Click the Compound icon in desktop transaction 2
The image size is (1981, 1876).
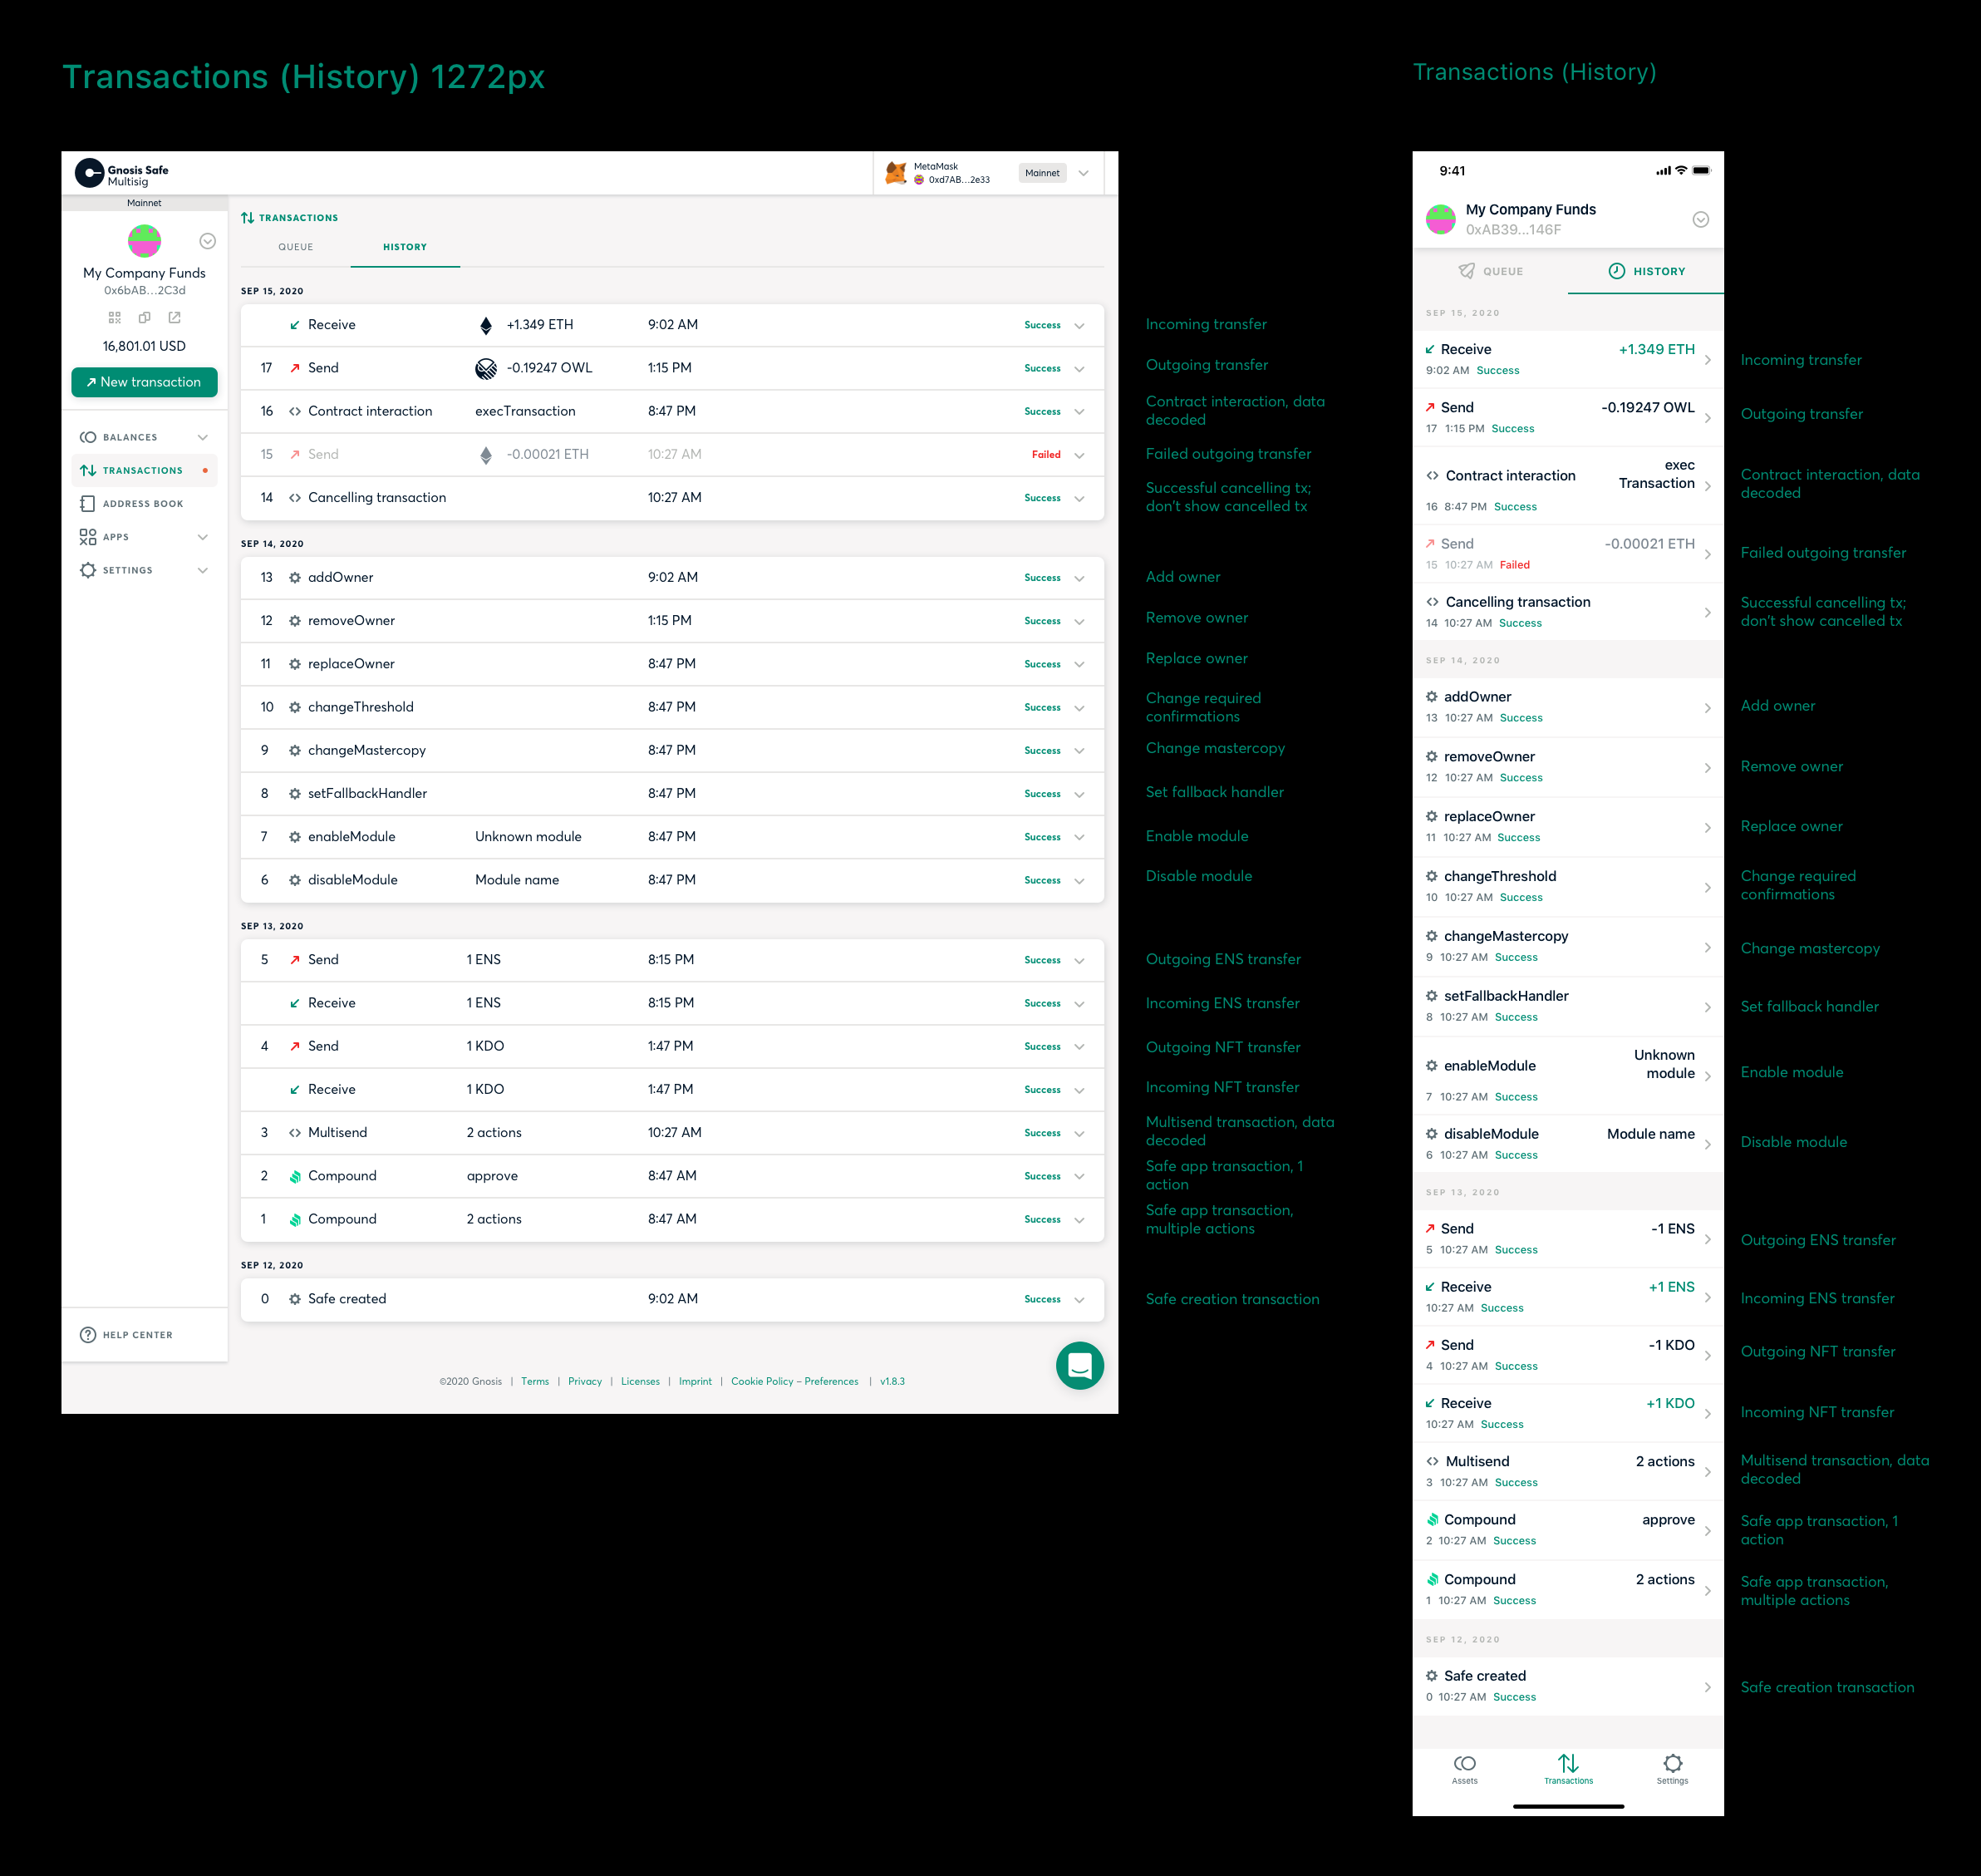pos(295,1176)
